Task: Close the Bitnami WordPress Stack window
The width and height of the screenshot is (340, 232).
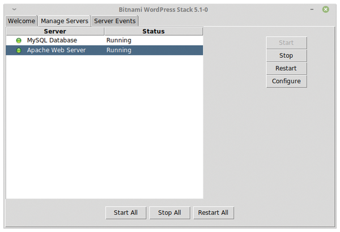Action: [325, 9]
